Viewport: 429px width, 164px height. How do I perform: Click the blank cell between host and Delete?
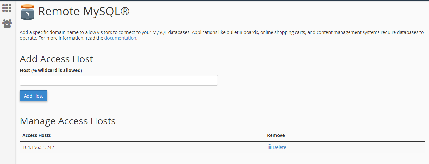[x=160, y=147]
